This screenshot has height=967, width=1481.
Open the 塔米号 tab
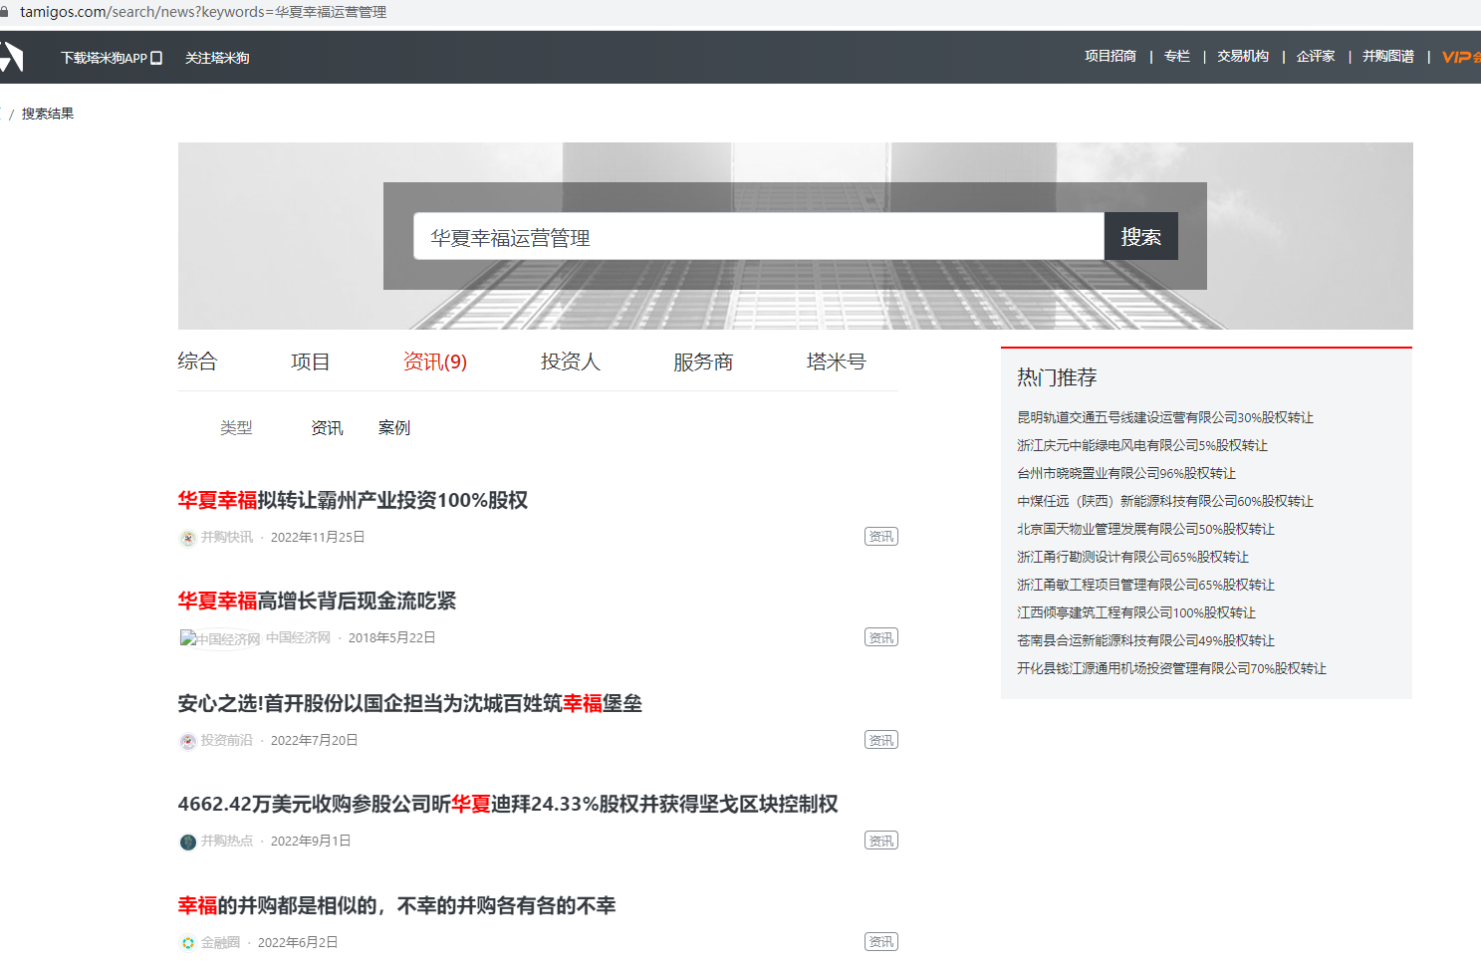[x=836, y=362]
